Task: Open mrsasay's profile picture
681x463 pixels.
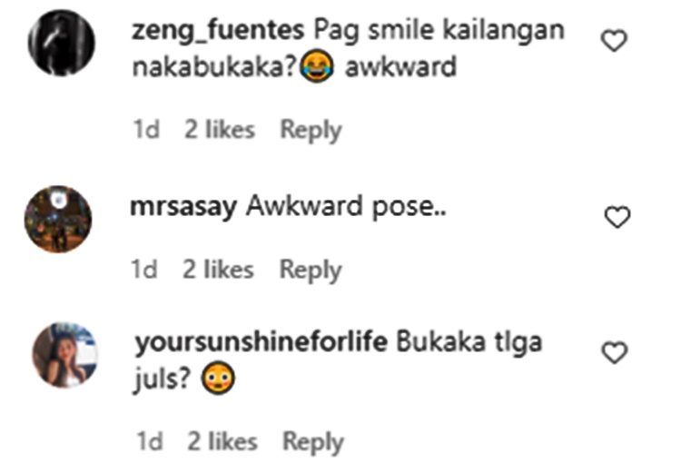Action: [x=58, y=219]
